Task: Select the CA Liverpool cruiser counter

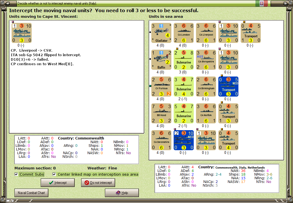Action: click(206, 33)
